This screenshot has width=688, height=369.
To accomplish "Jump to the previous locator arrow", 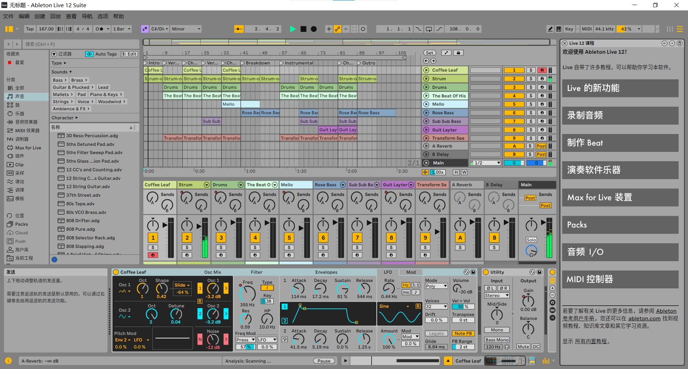I will 426,61.
